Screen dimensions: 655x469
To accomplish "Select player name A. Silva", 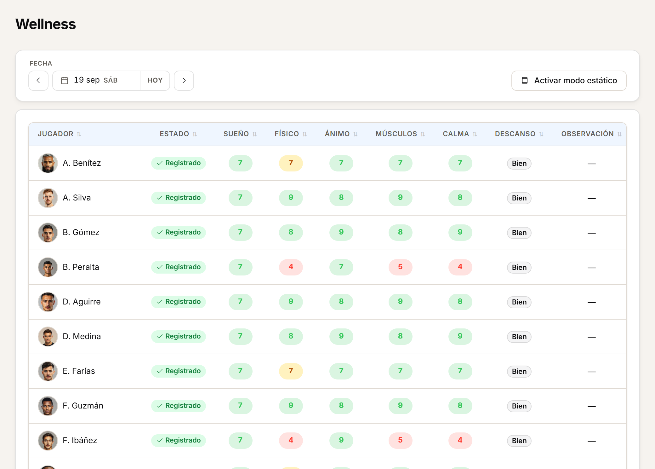I will tap(77, 198).
